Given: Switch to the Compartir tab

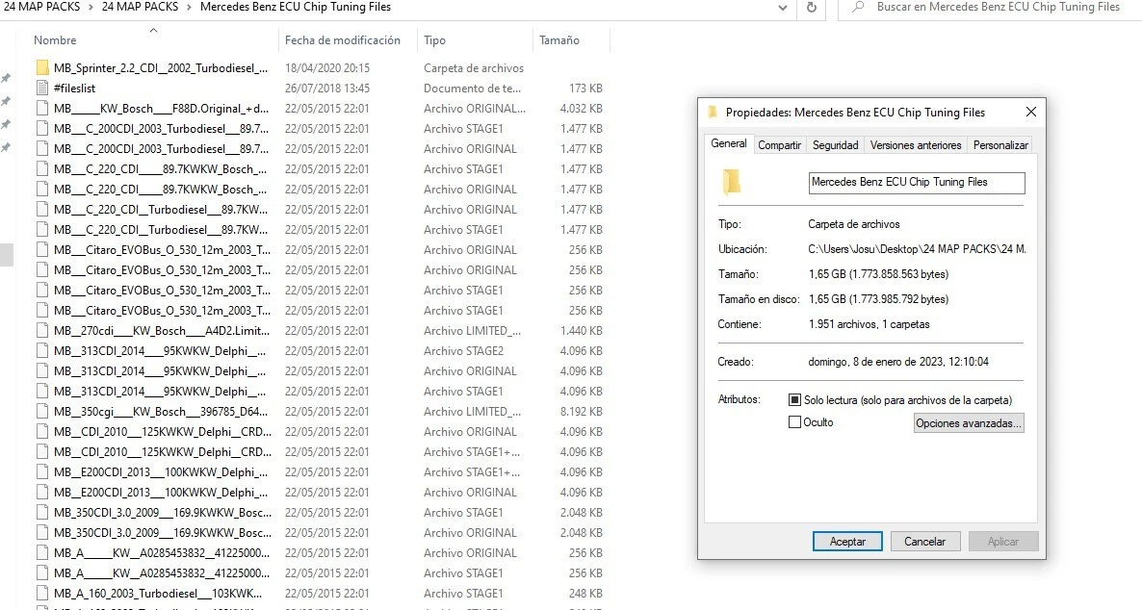Looking at the screenshot, I should click(779, 145).
